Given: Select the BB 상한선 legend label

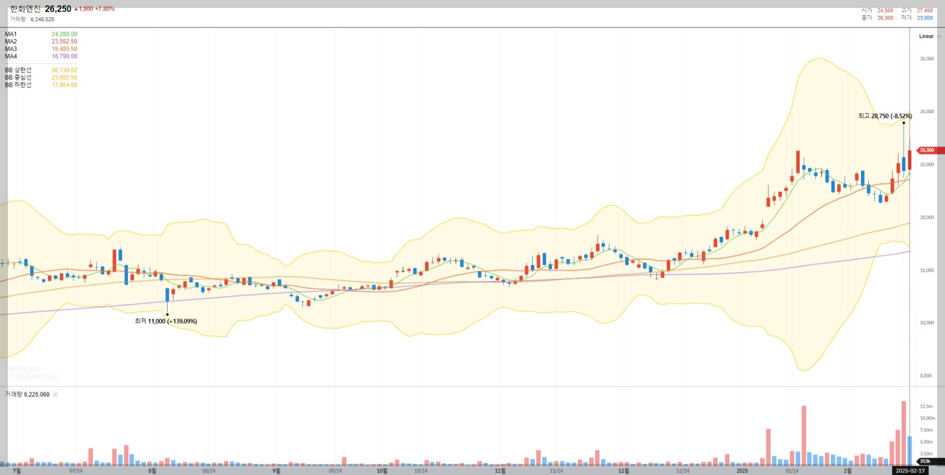Looking at the screenshot, I should pyautogui.click(x=18, y=70).
